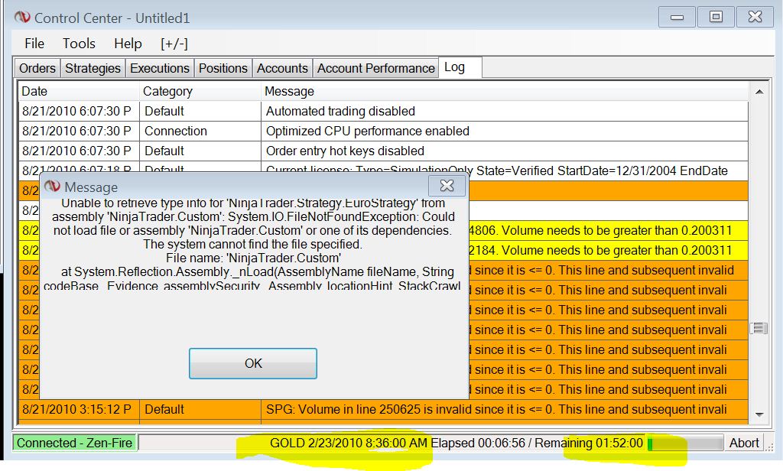Screen dimensions: 783x471
Task: Switch to the Accounts tab
Action: (x=282, y=68)
